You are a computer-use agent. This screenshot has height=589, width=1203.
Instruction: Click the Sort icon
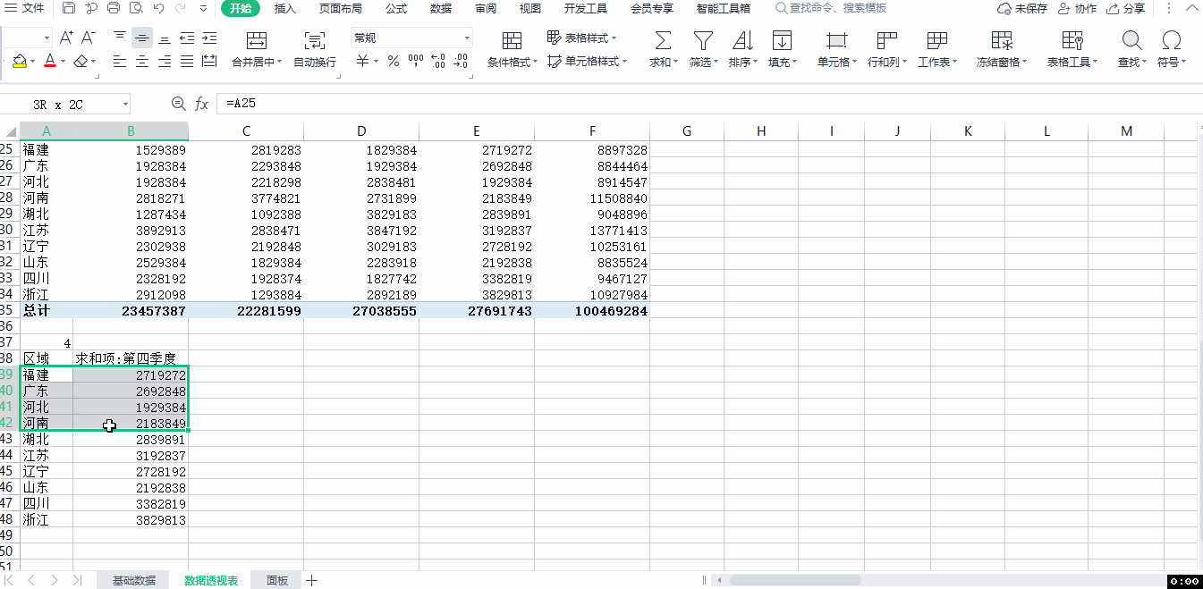pyautogui.click(x=742, y=40)
